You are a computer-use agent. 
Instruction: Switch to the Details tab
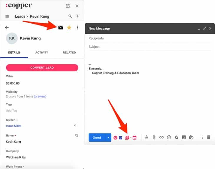(x=14, y=52)
